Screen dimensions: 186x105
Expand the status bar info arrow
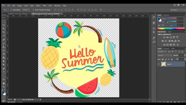[40, 100]
